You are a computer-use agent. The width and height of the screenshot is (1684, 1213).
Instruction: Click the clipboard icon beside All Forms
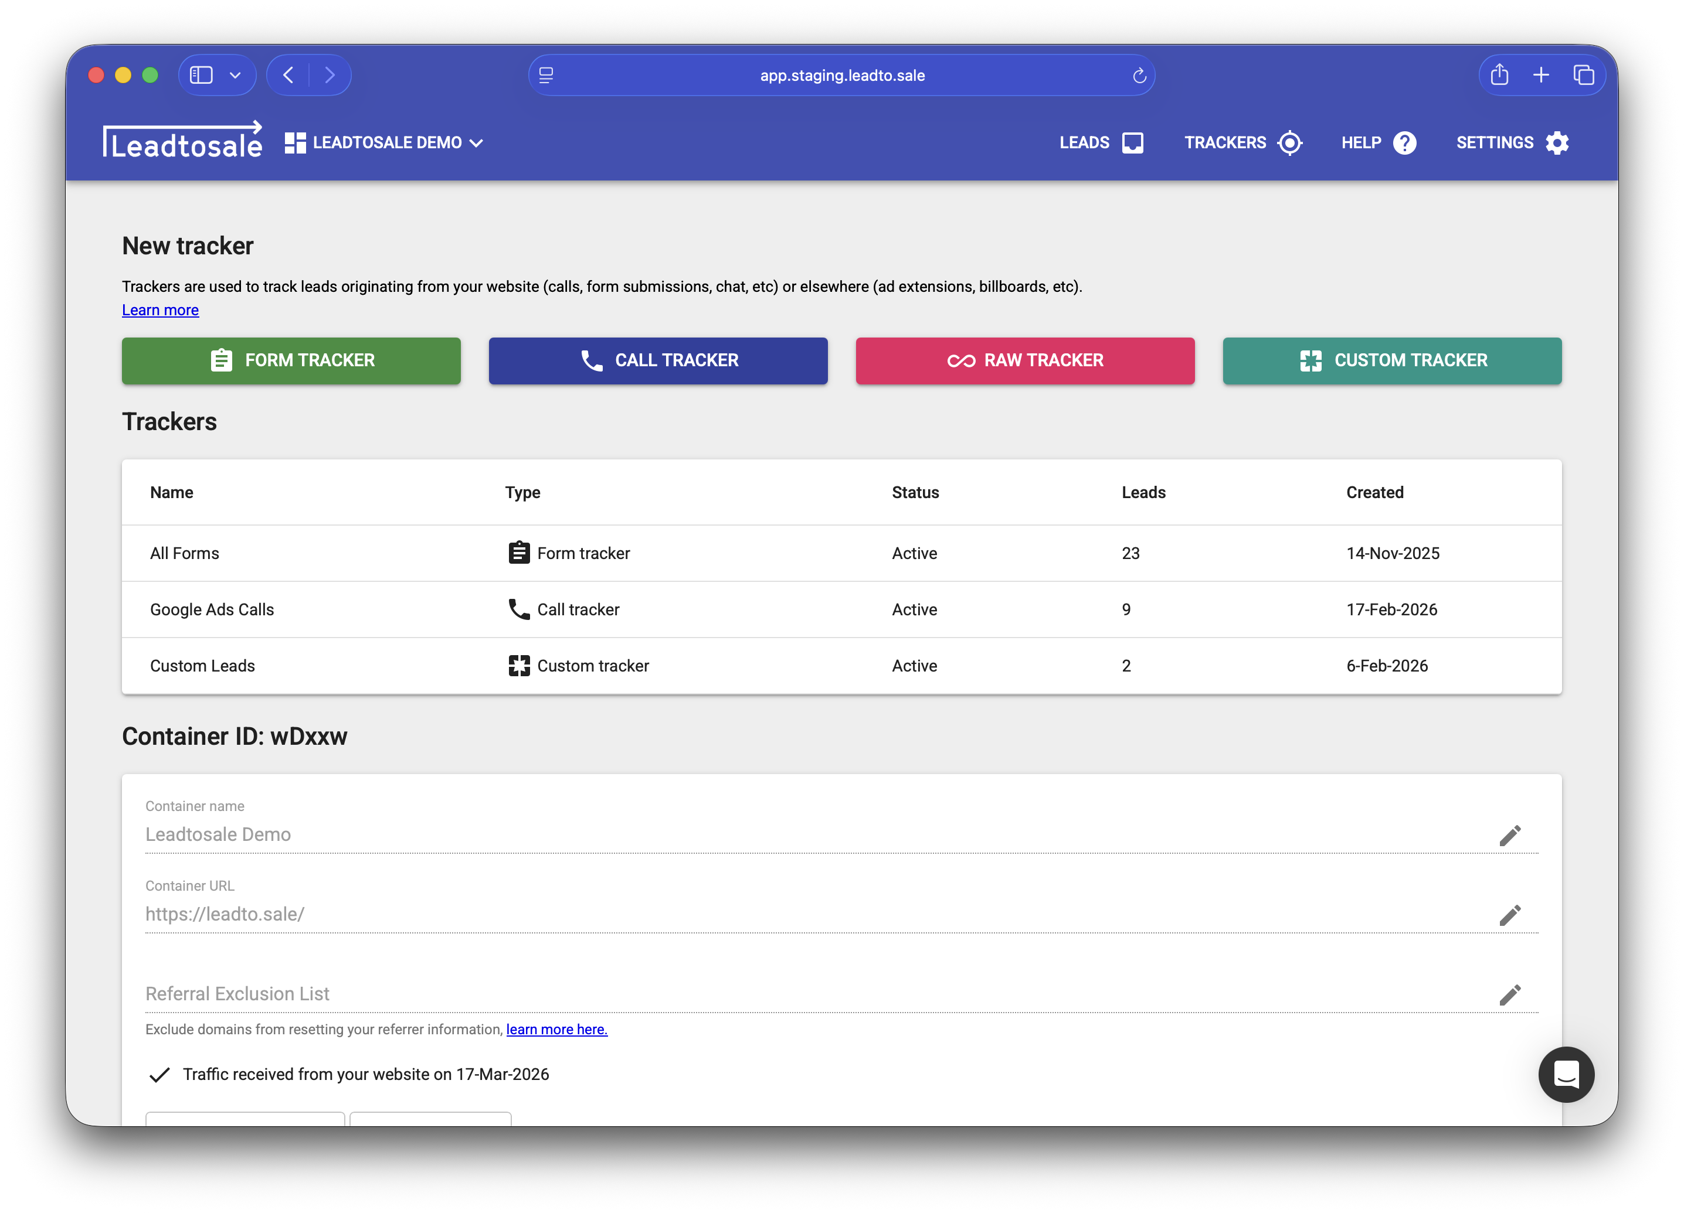[518, 553]
